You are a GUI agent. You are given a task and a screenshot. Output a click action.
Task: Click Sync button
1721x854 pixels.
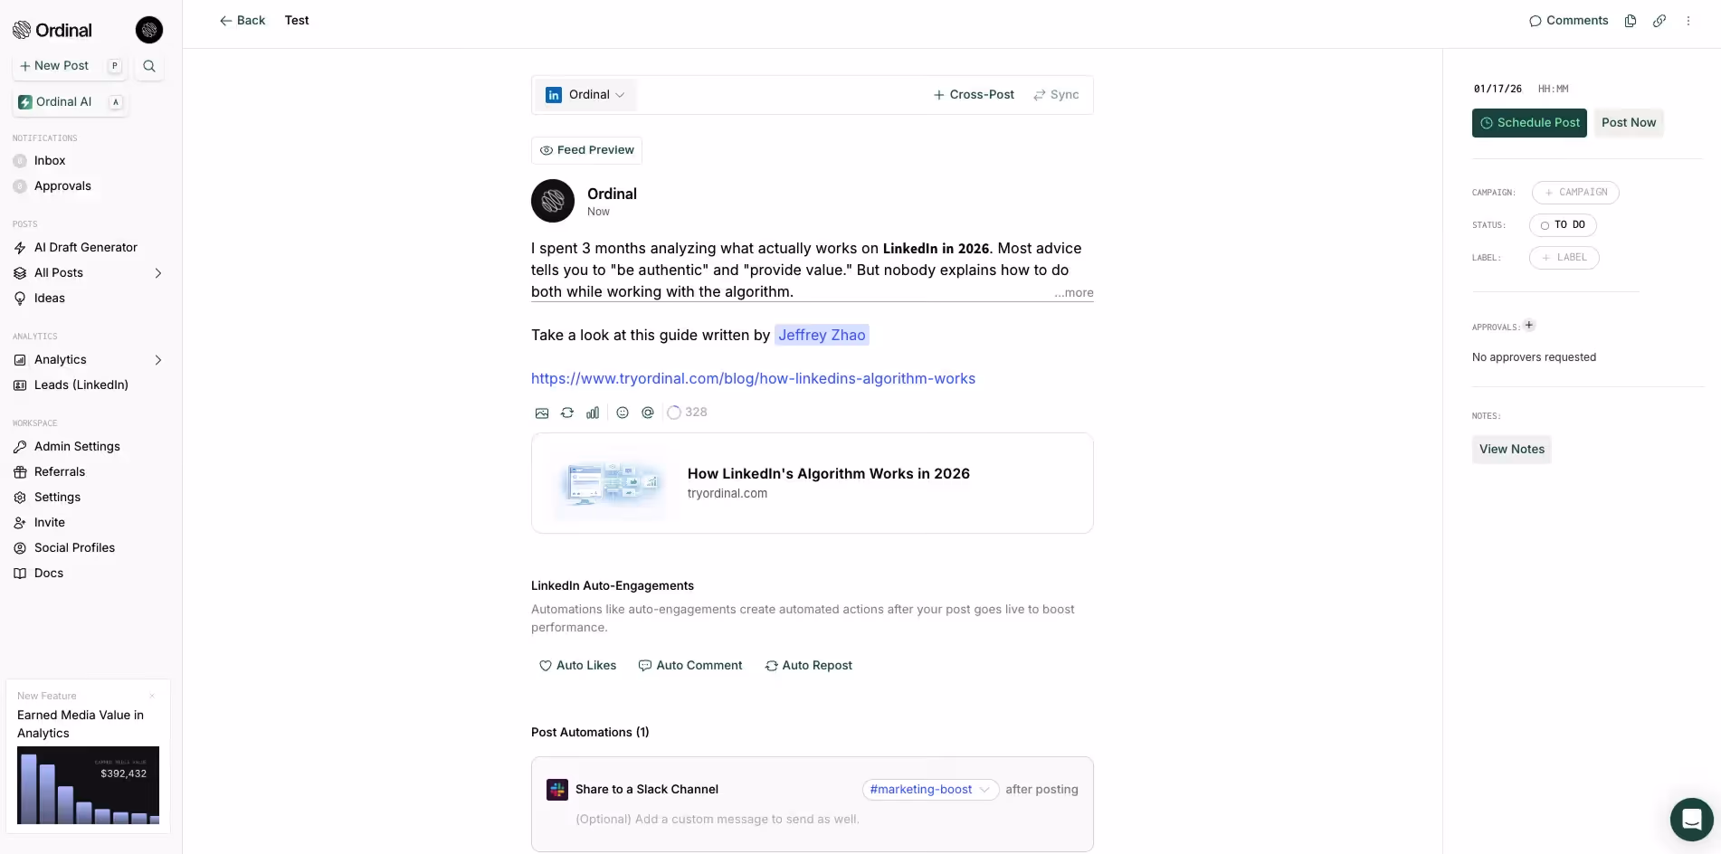[x=1056, y=95]
